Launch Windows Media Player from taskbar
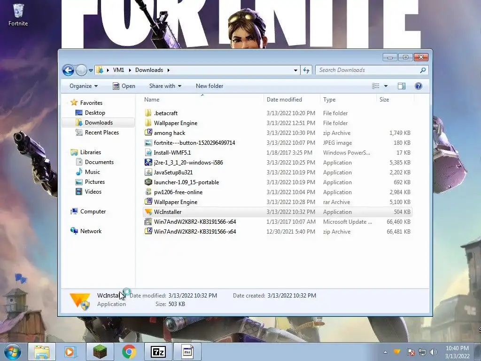Viewport: 481px width, 361px height. point(70,352)
